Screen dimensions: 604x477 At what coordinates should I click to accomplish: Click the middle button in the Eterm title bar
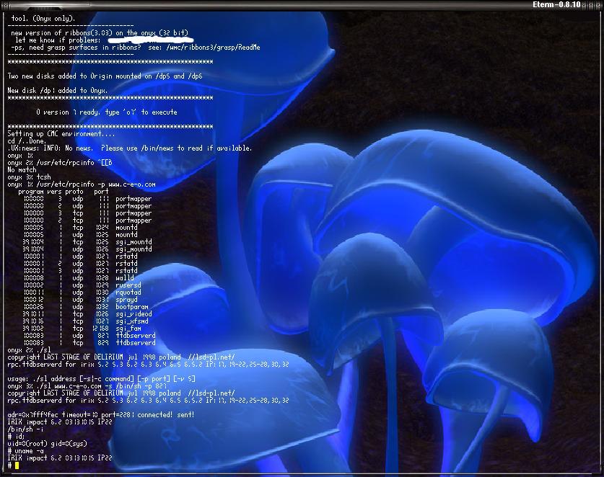pyautogui.click(x=591, y=4)
